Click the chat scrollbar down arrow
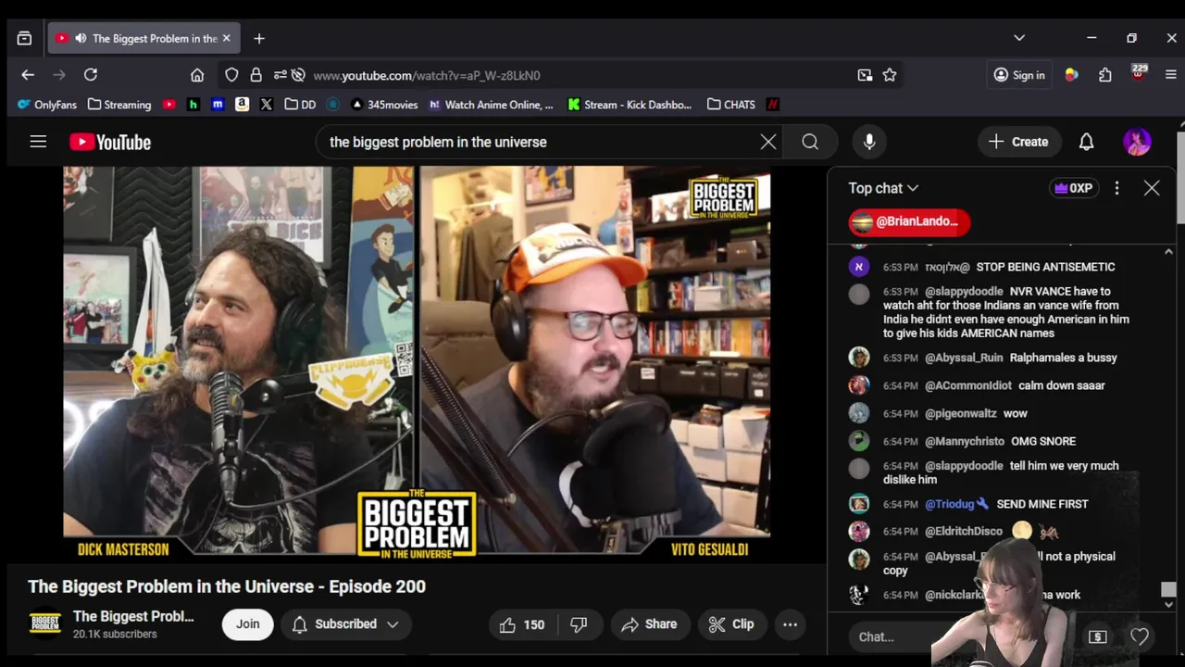The width and height of the screenshot is (1185, 667). click(1168, 605)
